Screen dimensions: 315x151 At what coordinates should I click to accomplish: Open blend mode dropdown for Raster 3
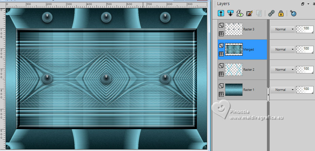(283, 29)
